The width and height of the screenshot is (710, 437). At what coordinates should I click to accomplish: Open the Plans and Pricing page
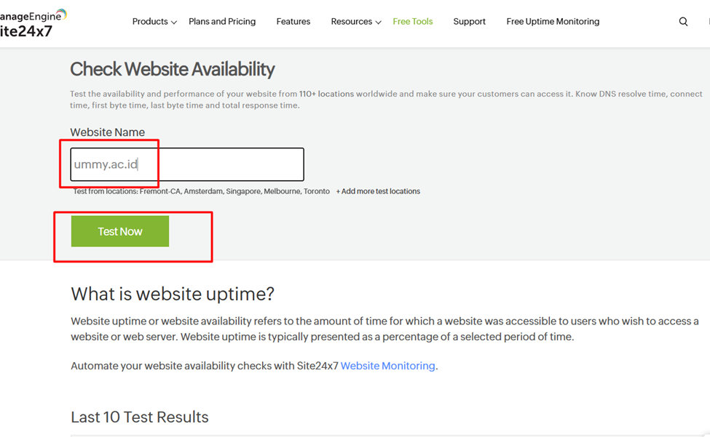[222, 22]
